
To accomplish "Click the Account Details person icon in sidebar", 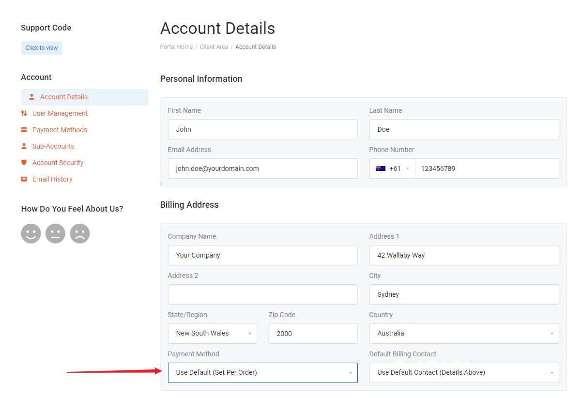I will [x=32, y=97].
